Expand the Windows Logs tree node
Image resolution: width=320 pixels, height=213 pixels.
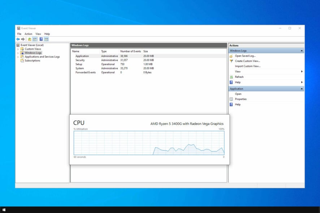18,53
